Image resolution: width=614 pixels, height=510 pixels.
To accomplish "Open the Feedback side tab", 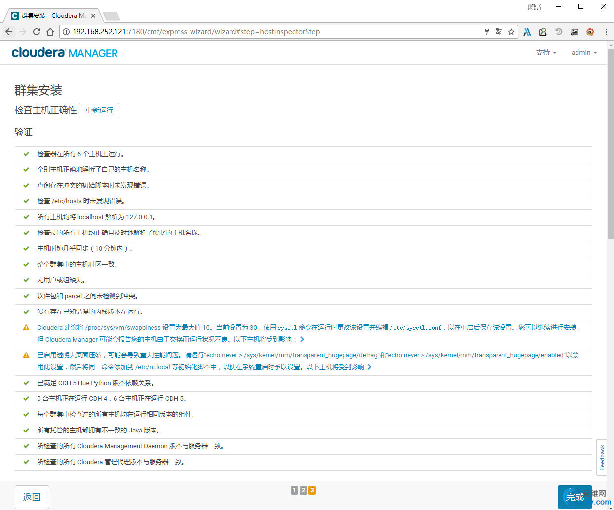I will (602, 457).
